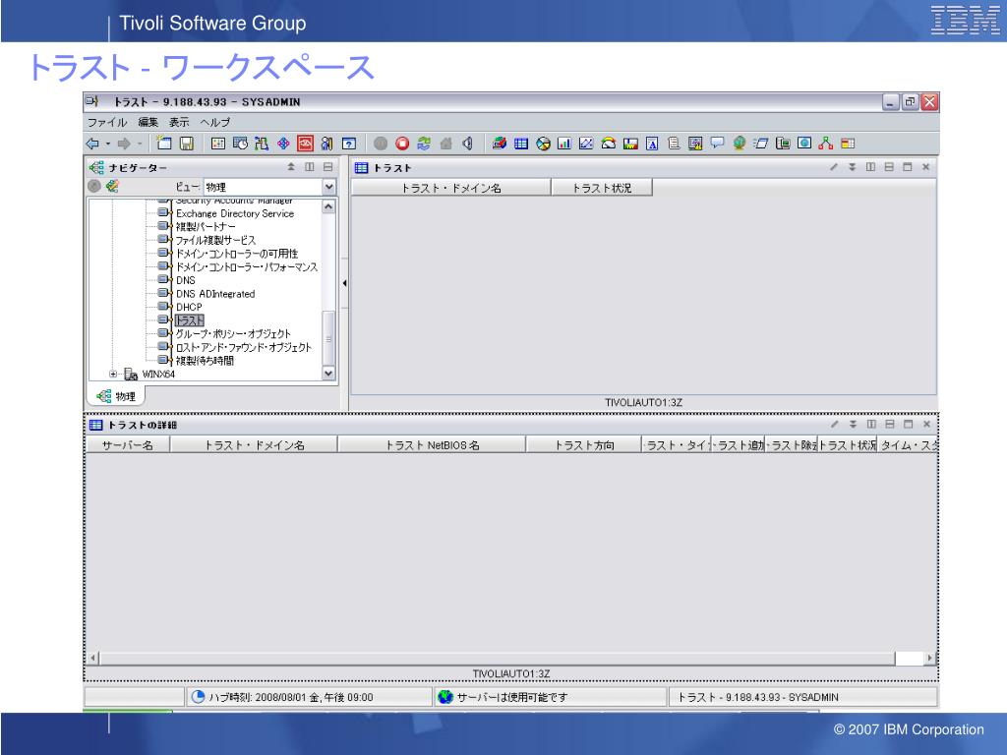Click the New workspace toolbar icon
The height and width of the screenshot is (755, 1007).
click(x=164, y=144)
